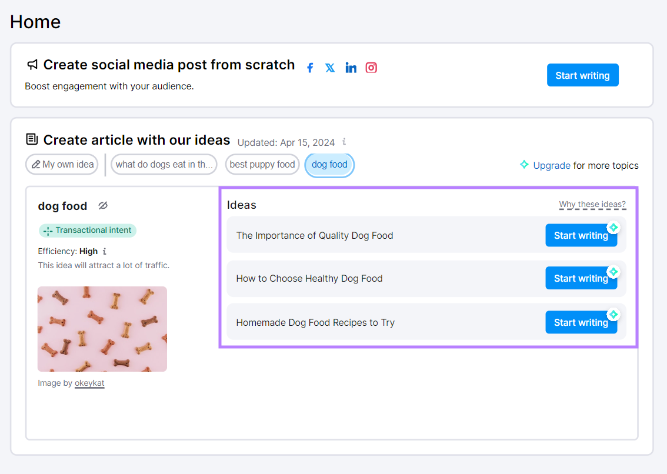The width and height of the screenshot is (667, 474).
Task: Start writing 'Homemade Dog Food Recipes to Try'
Action: [x=581, y=322]
